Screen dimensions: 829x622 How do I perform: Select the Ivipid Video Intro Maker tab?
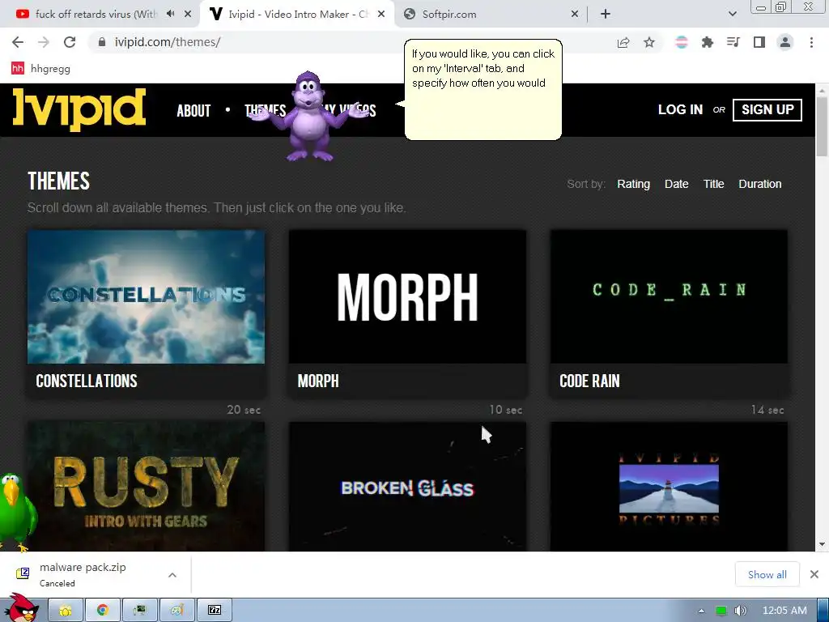[297, 15]
